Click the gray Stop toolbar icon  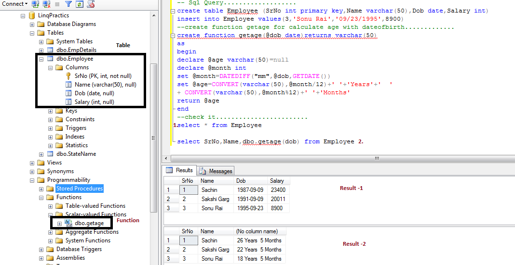click(57, 4)
